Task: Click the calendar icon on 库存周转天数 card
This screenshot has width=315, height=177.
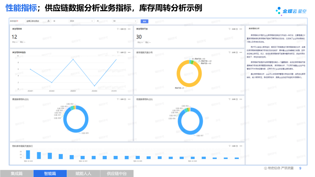Action: tap(237, 29)
